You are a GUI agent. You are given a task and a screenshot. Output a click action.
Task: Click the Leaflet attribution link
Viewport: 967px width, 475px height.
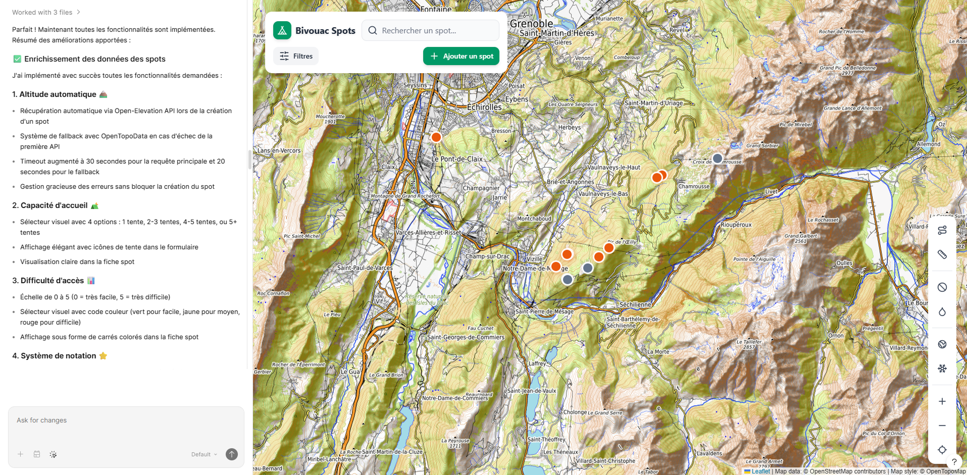(760, 471)
